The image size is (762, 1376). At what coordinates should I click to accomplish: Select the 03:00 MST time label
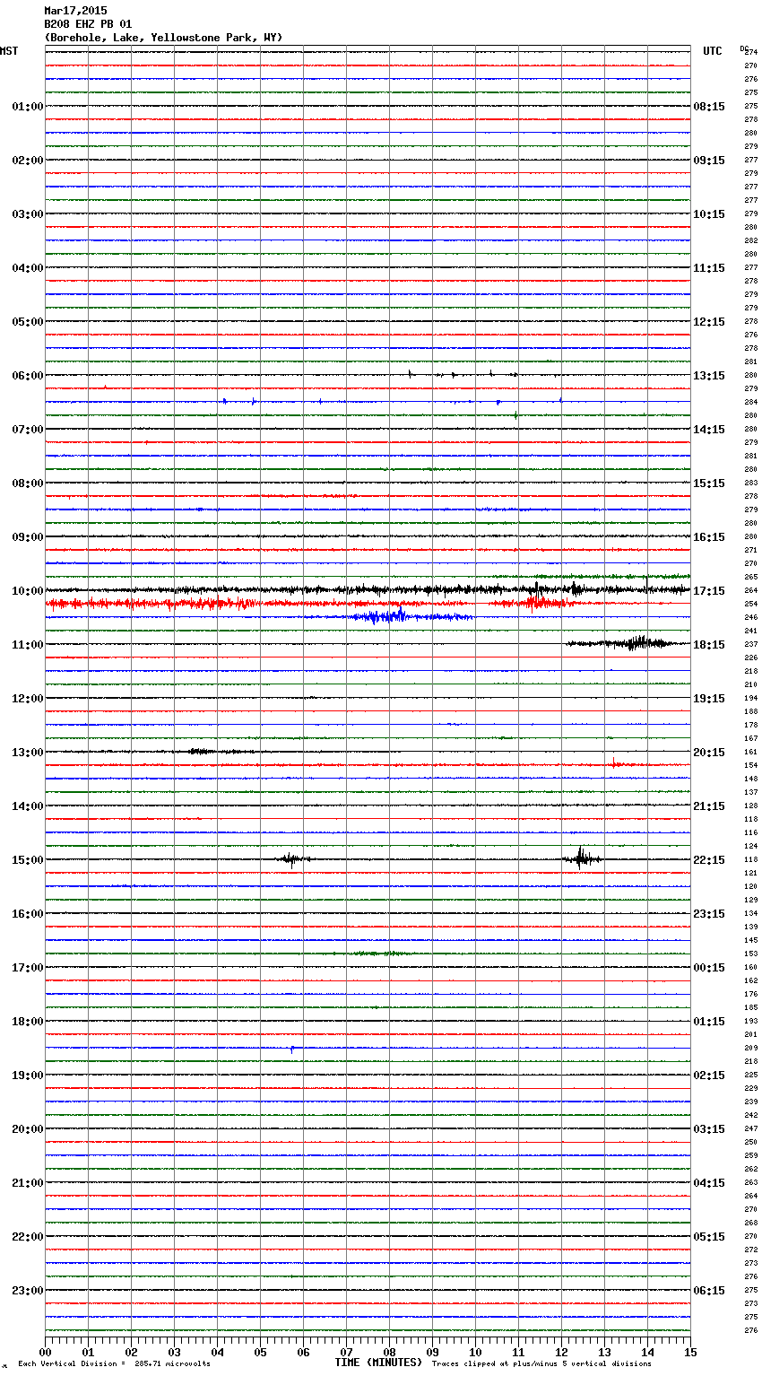click(27, 214)
